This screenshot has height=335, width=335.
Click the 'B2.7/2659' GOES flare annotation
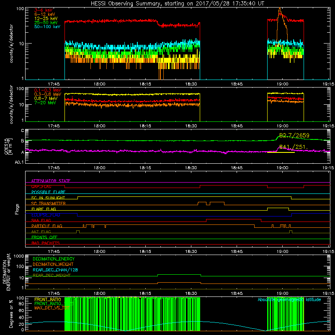point(294,135)
